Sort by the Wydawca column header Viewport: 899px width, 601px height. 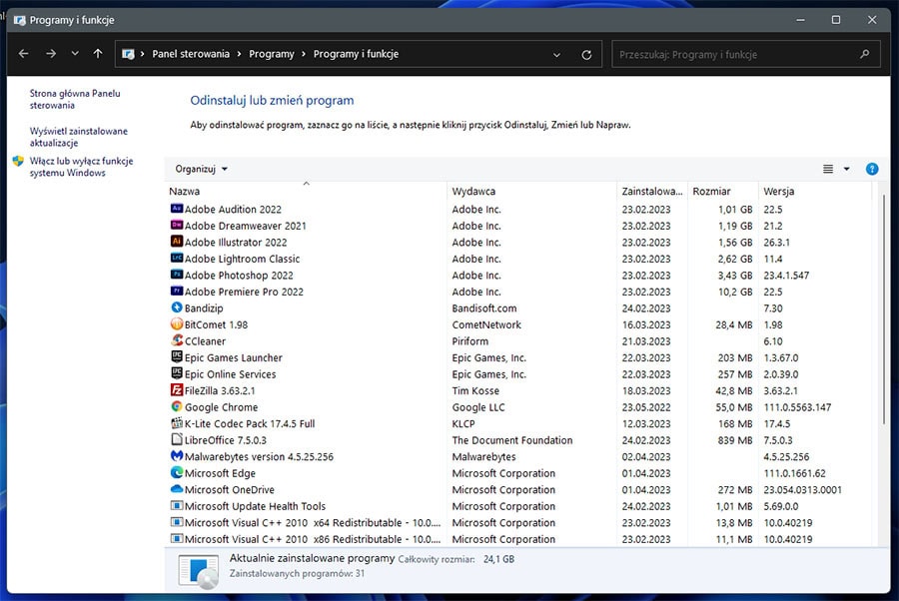point(531,192)
